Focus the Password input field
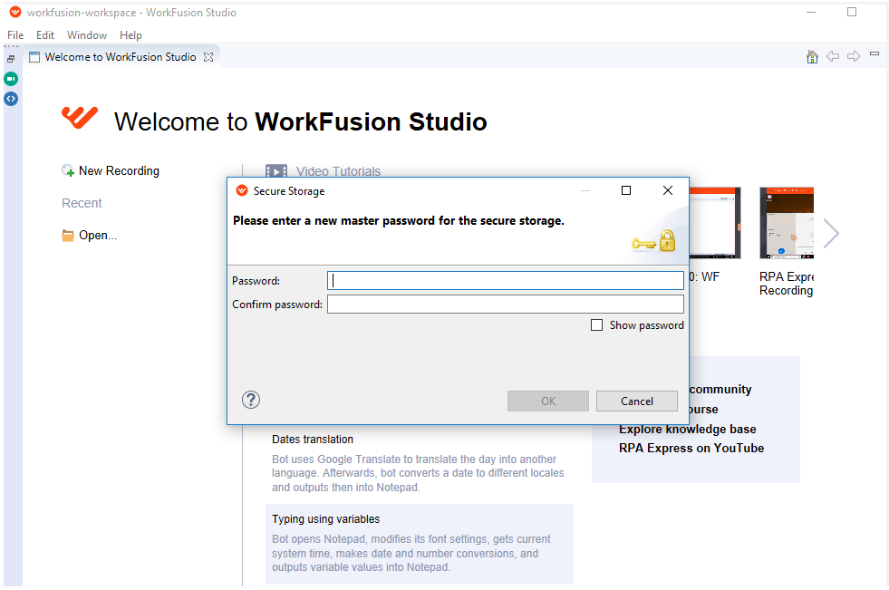Screen dimensions: 889x590 tap(505, 281)
